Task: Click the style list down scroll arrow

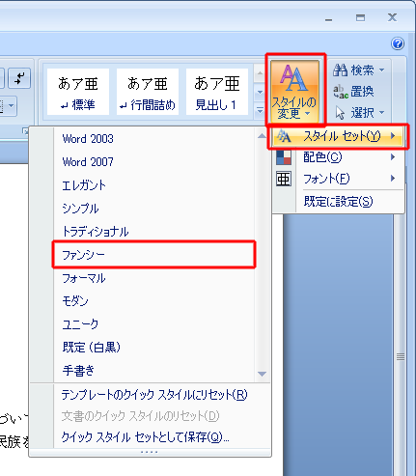Action: (x=262, y=374)
